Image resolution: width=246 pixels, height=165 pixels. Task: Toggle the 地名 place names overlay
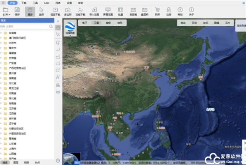pyautogui.click(x=183, y=23)
